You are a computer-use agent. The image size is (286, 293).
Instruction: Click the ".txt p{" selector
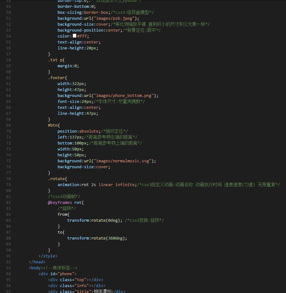tap(56, 60)
